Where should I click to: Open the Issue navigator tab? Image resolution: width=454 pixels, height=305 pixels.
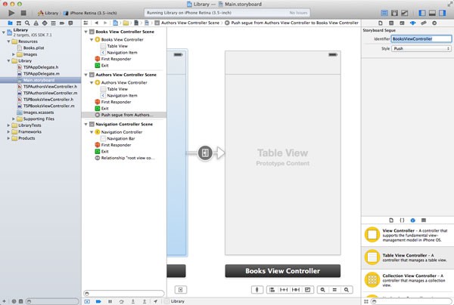coord(36,23)
